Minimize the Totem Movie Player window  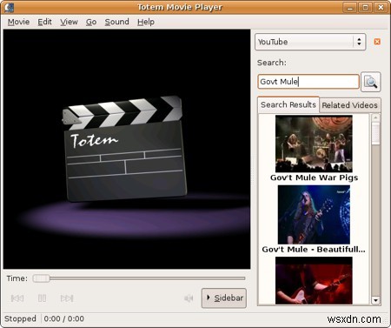pos(350,7)
